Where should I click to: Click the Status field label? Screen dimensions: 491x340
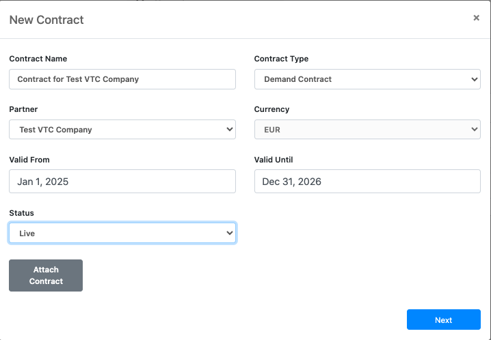[x=22, y=213]
